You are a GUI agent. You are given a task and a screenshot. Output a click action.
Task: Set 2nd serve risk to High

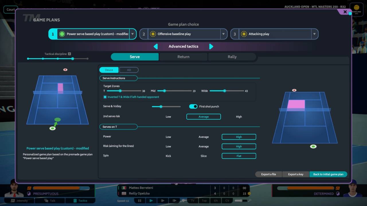pyautogui.click(x=239, y=117)
